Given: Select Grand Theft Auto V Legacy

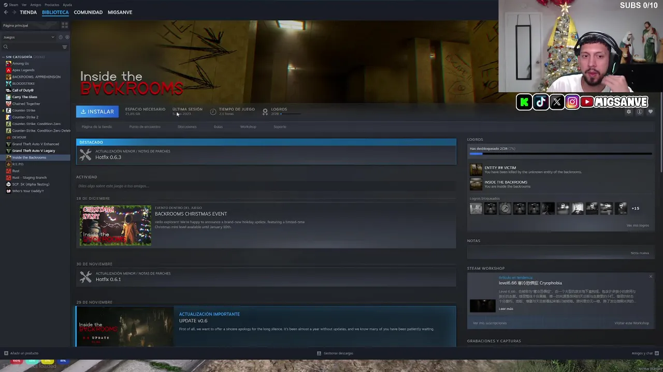Looking at the screenshot, I should [34, 151].
